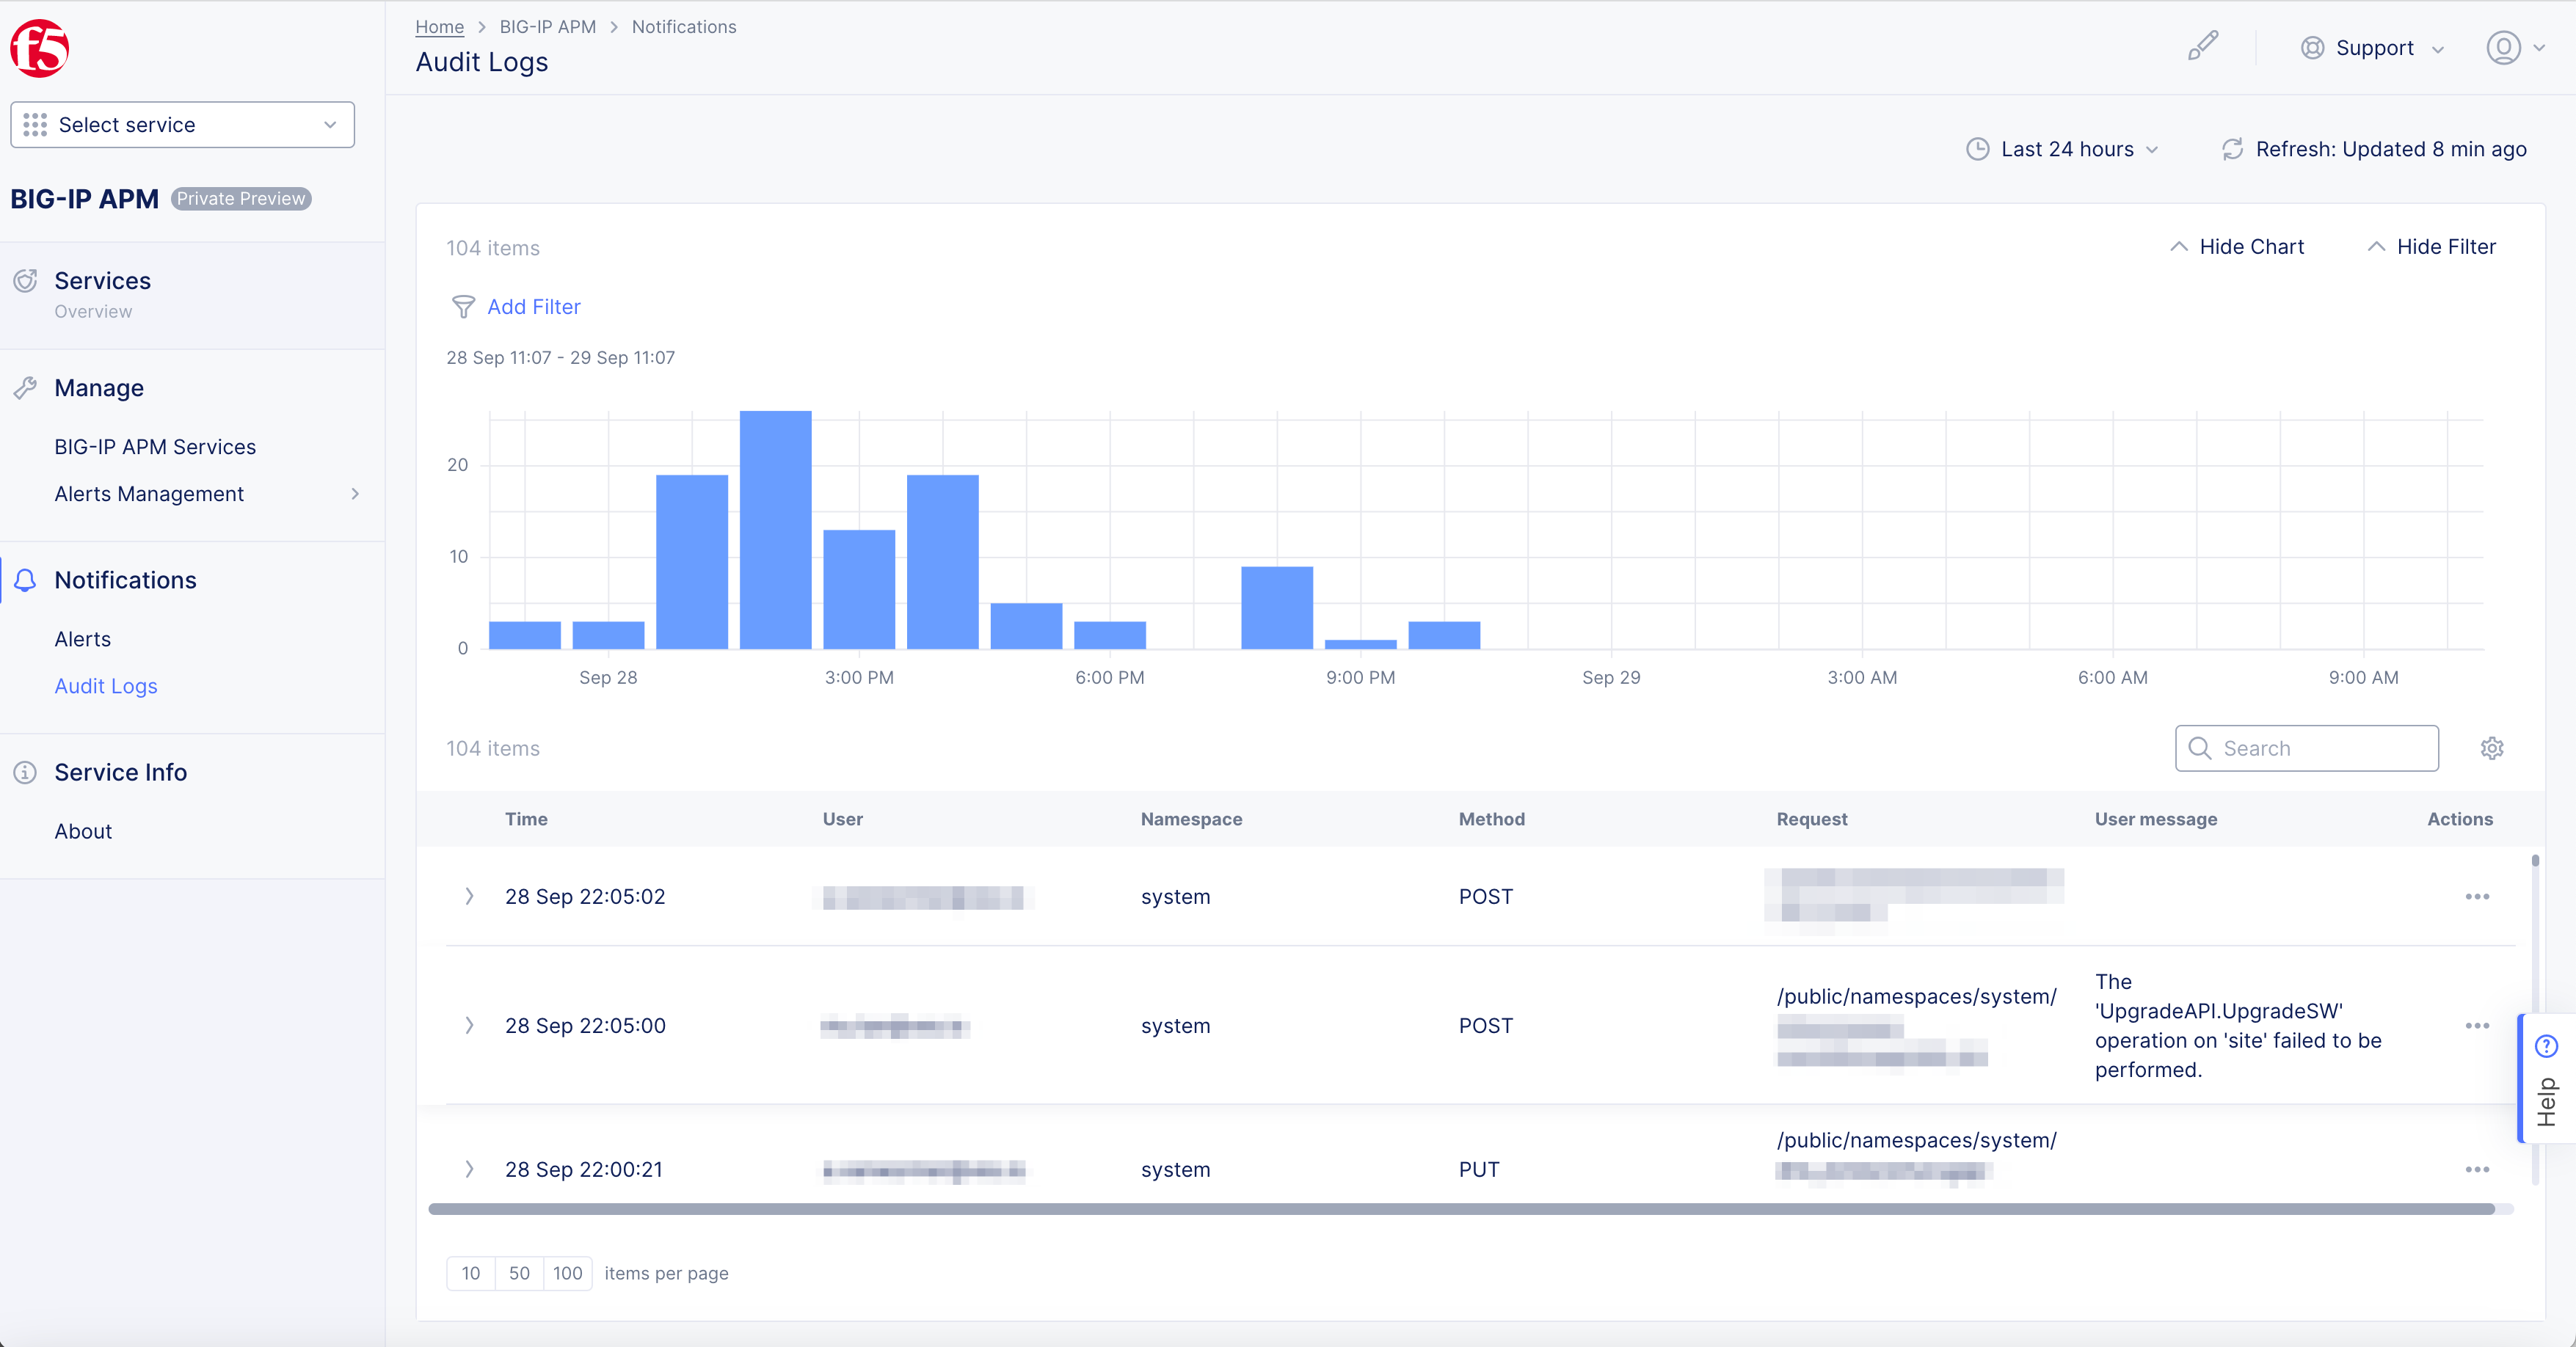Viewport: 2576px width, 1347px height.
Task: Open actions menu for 22:05:00 row
Action: point(2477,1025)
